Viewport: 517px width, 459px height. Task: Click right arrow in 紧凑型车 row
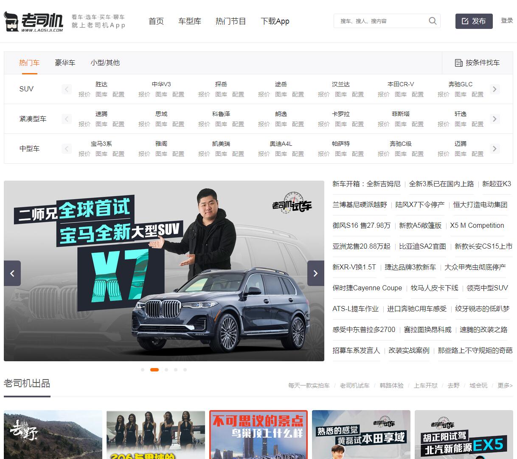pyautogui.click(x=494, y=119)
